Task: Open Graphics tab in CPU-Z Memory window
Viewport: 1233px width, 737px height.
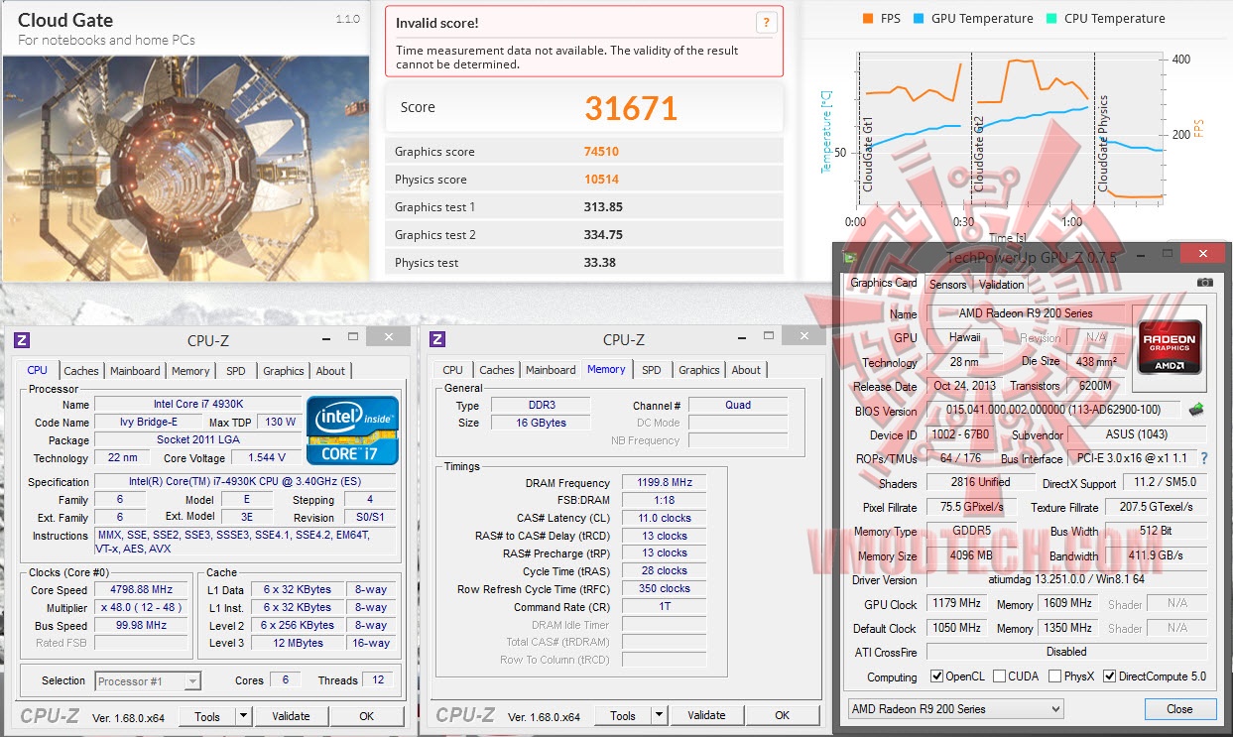Action: [699, 370]
